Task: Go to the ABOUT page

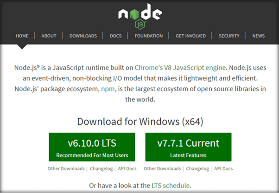Action: 49,36
